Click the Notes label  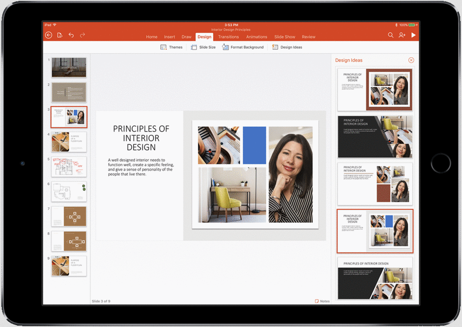click(325, 301)
